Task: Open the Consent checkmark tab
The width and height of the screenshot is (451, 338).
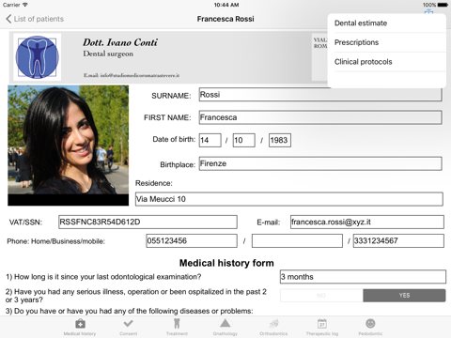Action: click(x=129, y=324)
